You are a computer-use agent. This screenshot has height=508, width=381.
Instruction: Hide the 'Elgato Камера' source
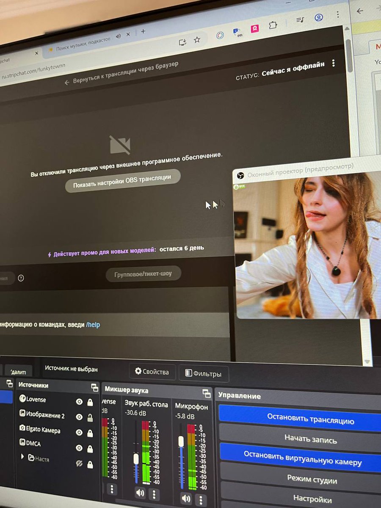pos(79,432)
